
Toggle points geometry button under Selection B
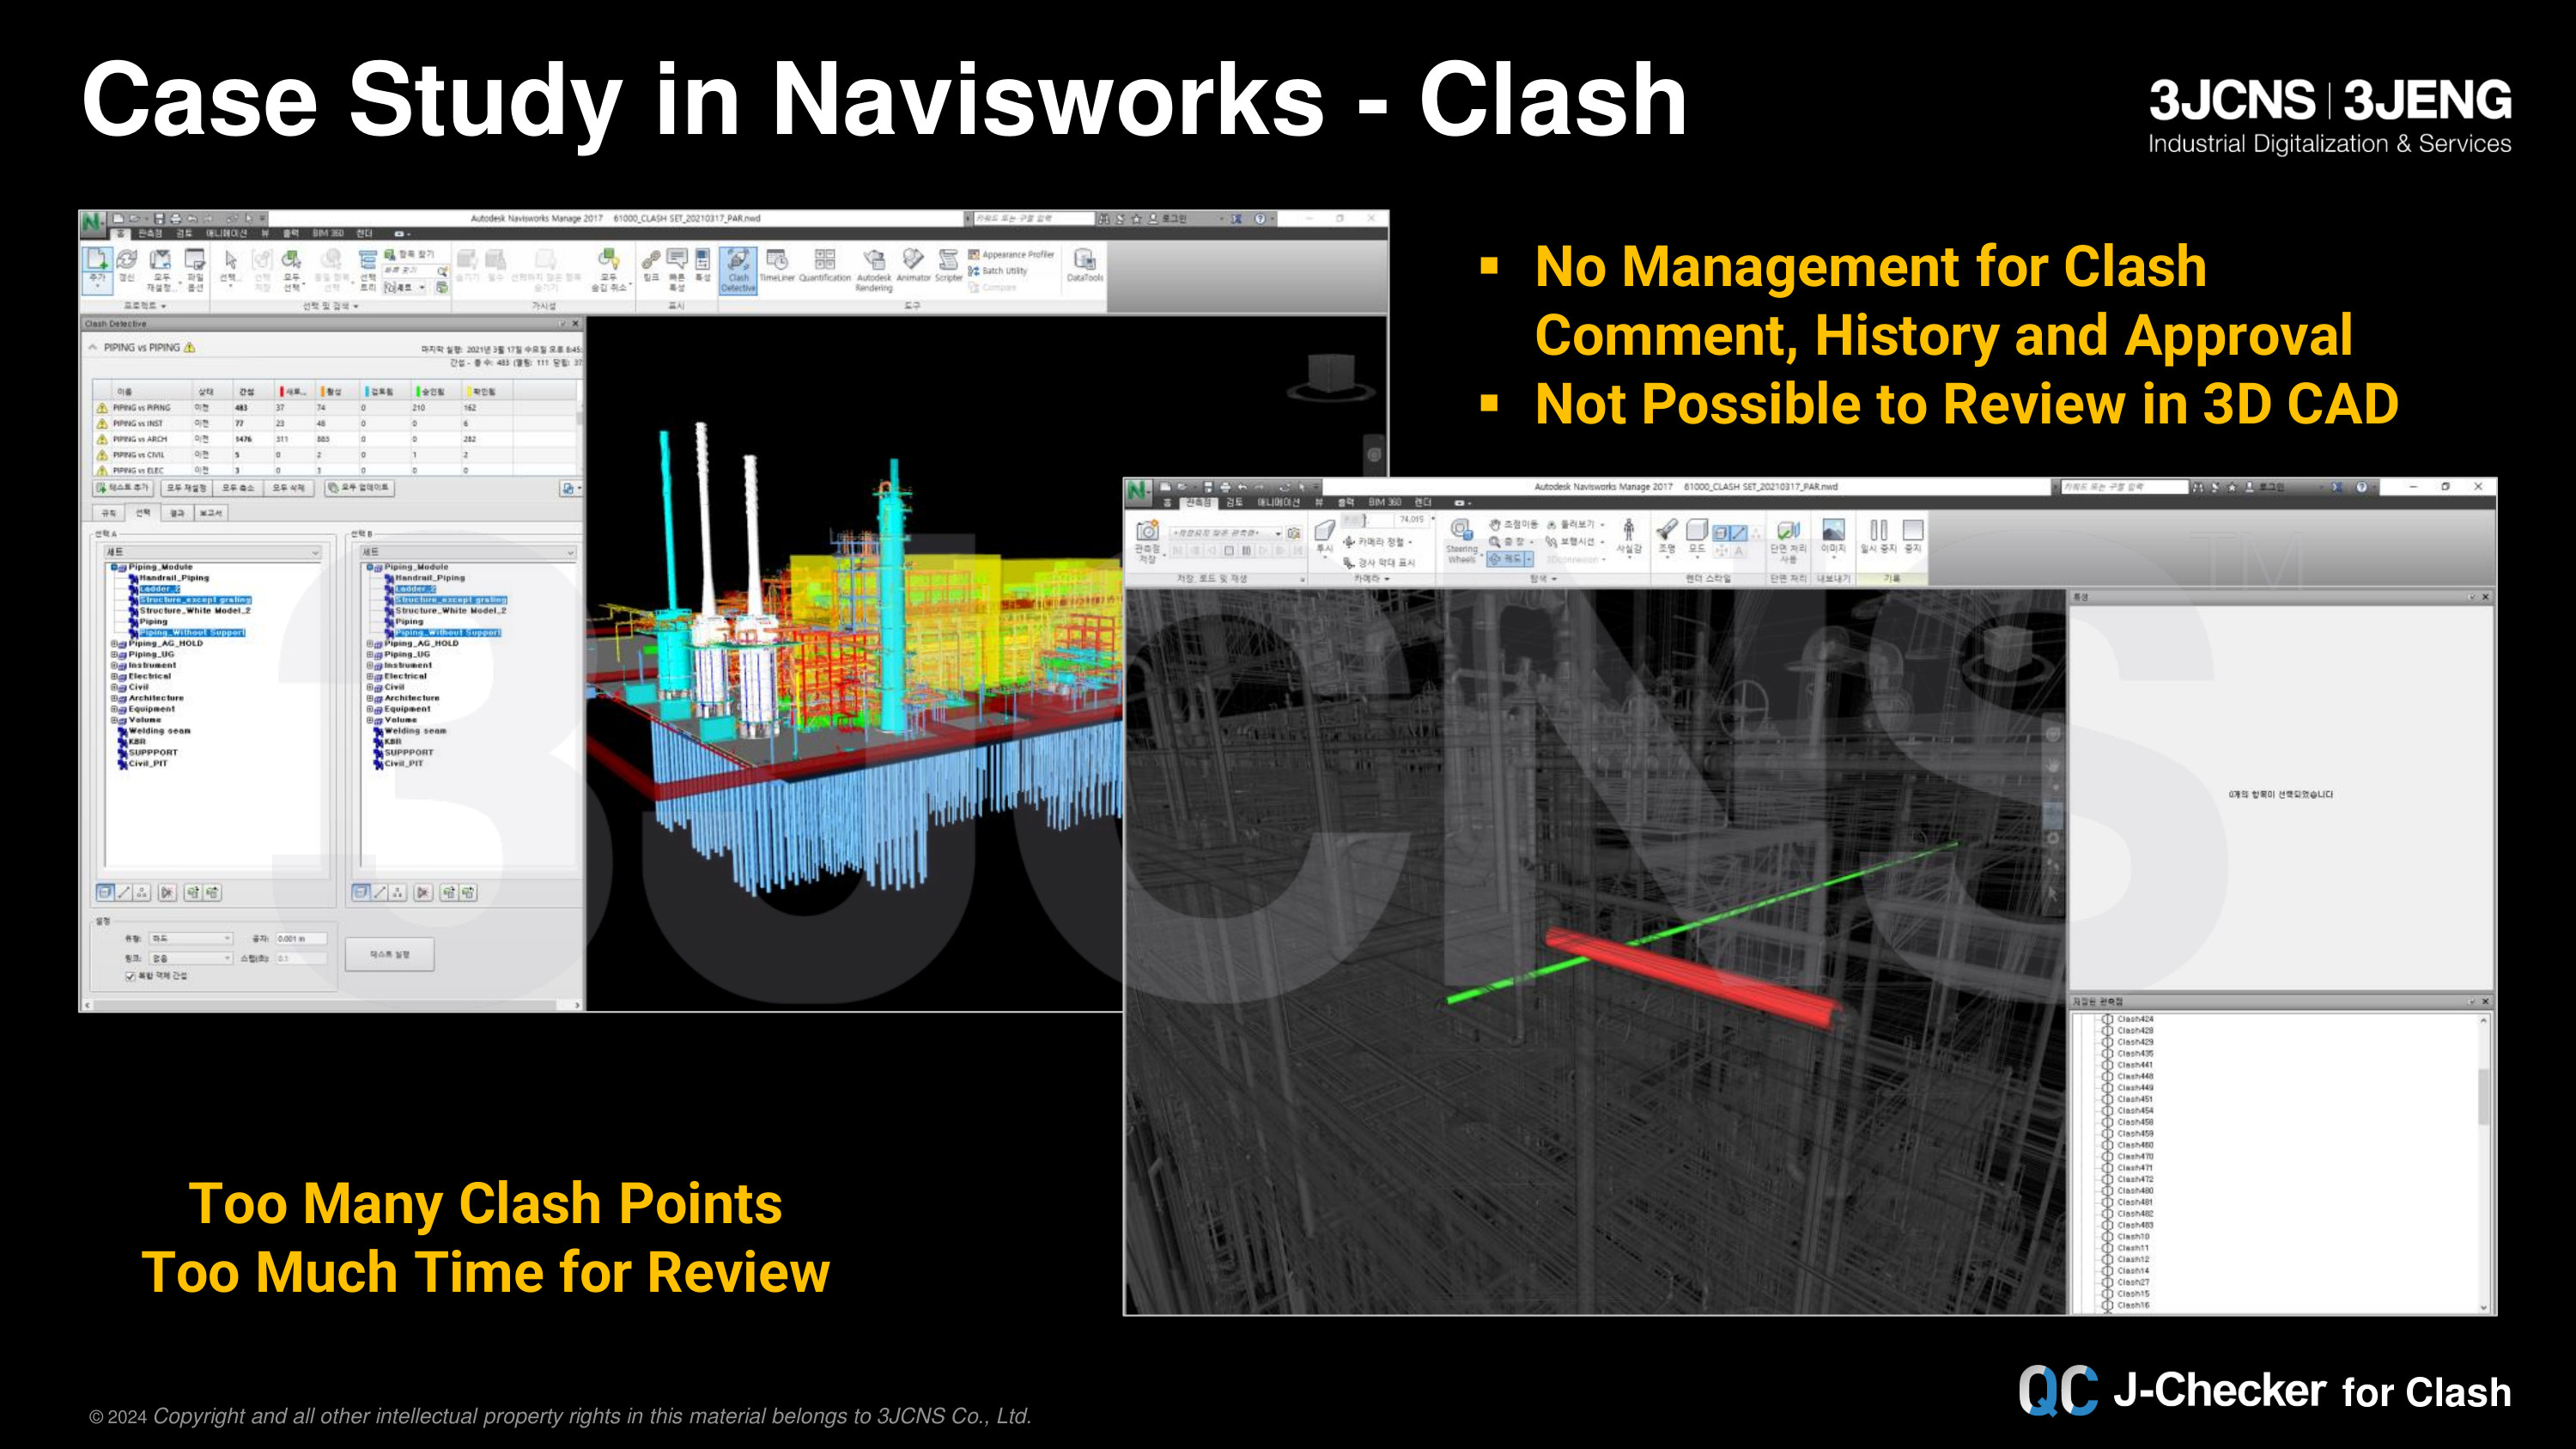(x=398, y=892)
